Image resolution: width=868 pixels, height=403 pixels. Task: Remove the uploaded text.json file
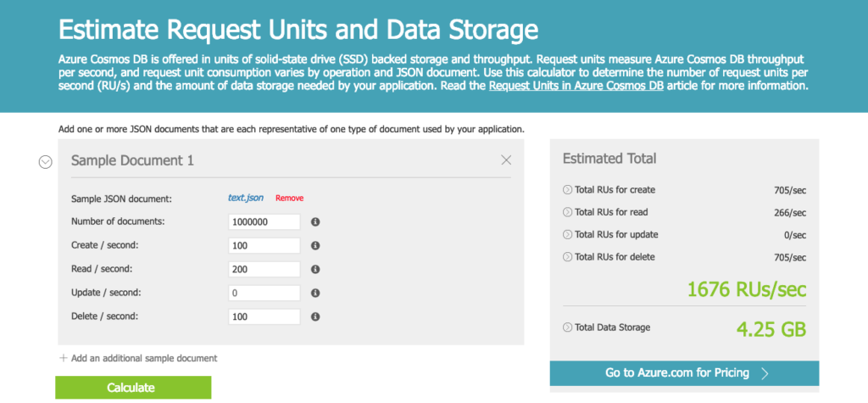point(290,199)
